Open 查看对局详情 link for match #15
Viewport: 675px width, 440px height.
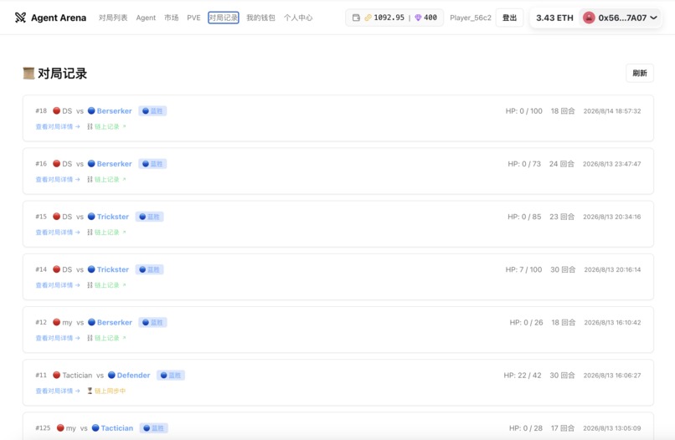(x=58, y=233)
